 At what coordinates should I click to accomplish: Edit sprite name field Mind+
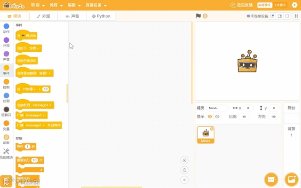coord(217,108)
